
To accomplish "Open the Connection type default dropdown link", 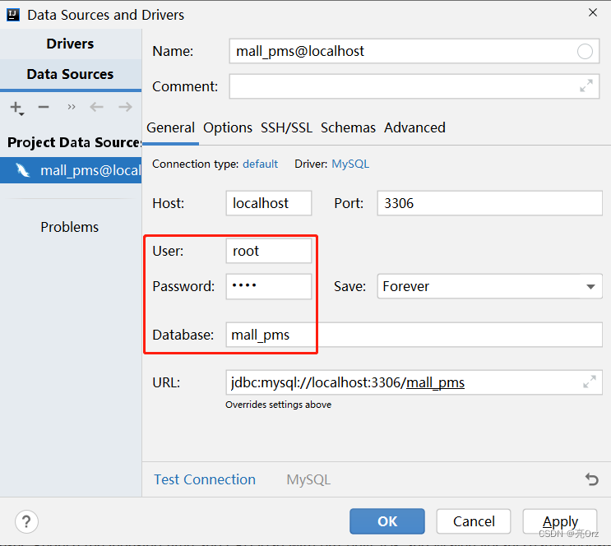I will click(x=261, y=164).
